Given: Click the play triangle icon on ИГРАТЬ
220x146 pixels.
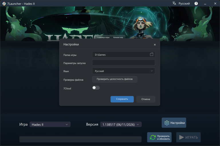Looking at the screenshot, I should pos(181,137).
